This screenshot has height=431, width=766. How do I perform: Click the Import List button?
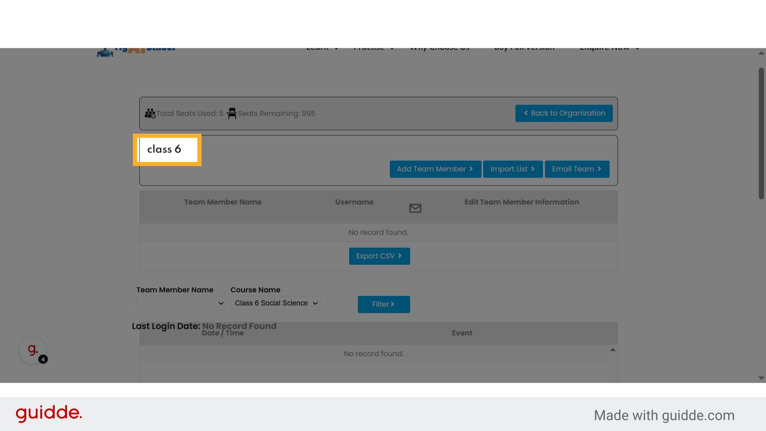pyautogui.click(x=513, y=169)
